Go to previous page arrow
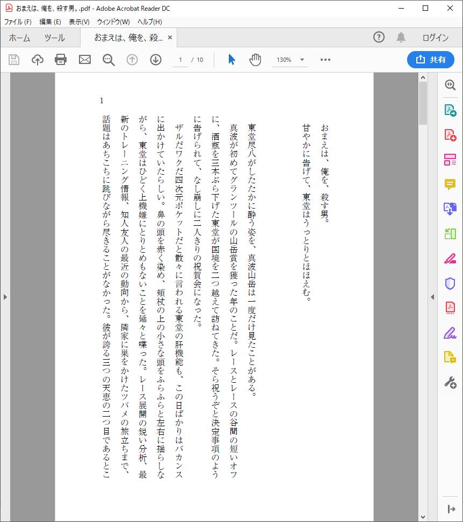The image size is (463, 522). [x=132, y=60]
